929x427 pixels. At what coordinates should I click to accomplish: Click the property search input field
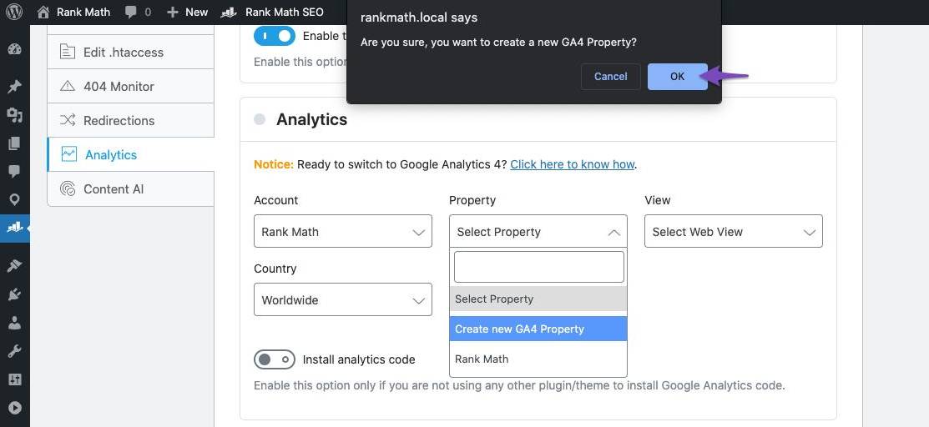[538, 267]
